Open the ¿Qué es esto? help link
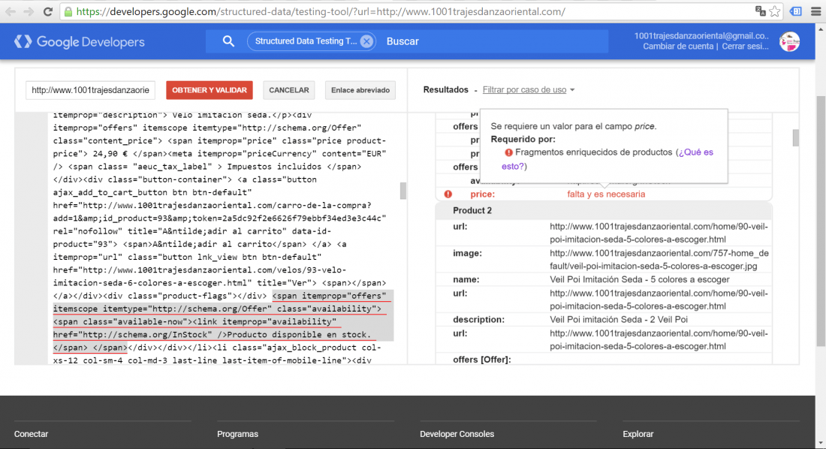Image resolution: width=826 pixels, height=449 pixels. [607, 159]
